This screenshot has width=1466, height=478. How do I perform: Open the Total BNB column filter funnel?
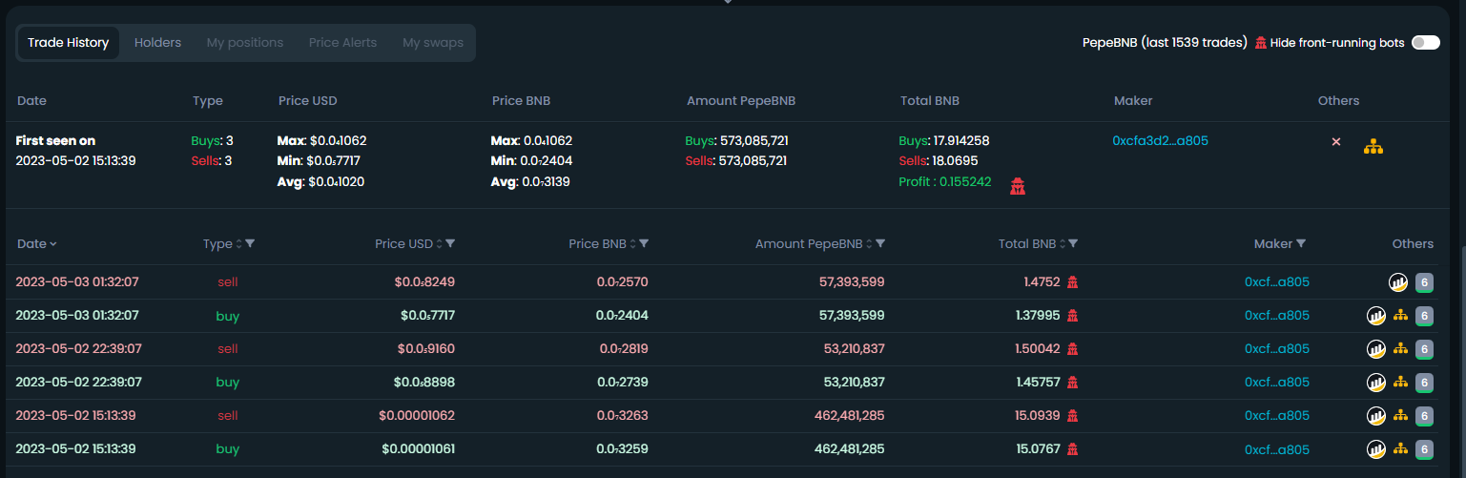tap(1072, 243)
